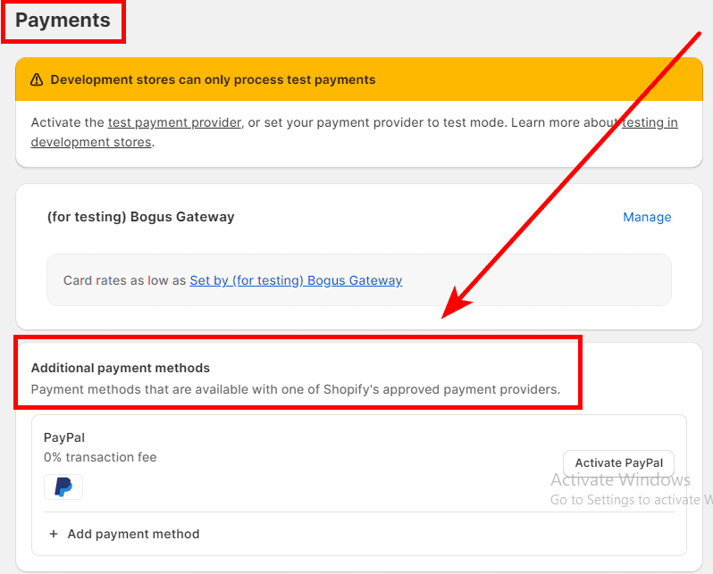Open the Set by (for testing) Bogus Gateway link

coord(296,280)
